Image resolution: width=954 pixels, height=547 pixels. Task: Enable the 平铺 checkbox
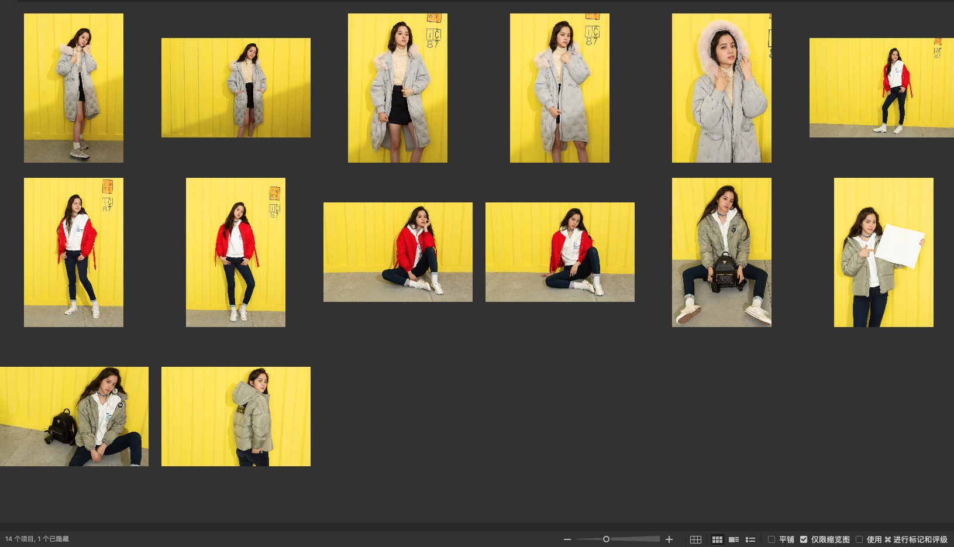click(772, 539)
